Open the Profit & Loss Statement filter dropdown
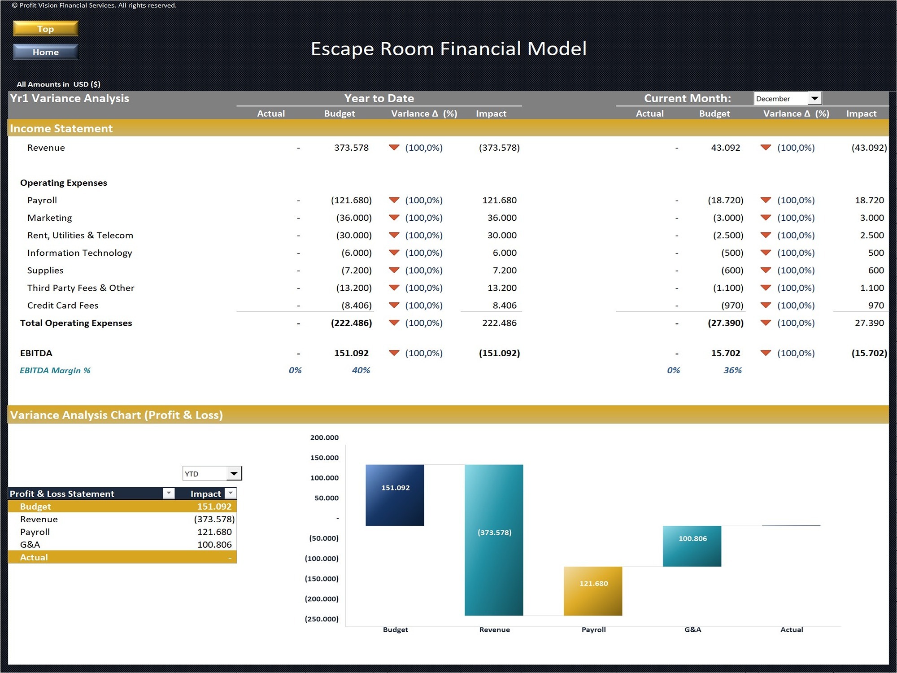897x673 pixels. pos(169,493)
